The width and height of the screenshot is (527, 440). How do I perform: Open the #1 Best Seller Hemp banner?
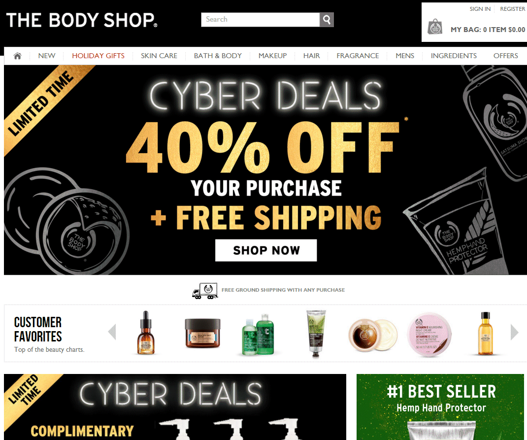[x=440, y=406]
